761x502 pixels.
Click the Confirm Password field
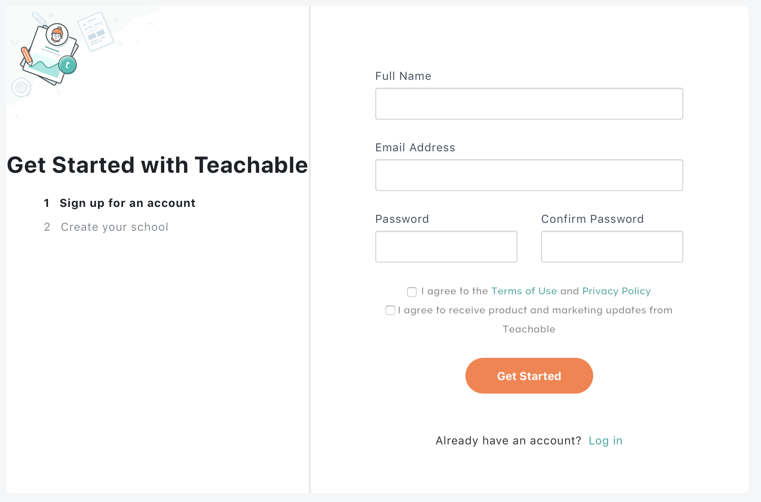click(611, 246)
